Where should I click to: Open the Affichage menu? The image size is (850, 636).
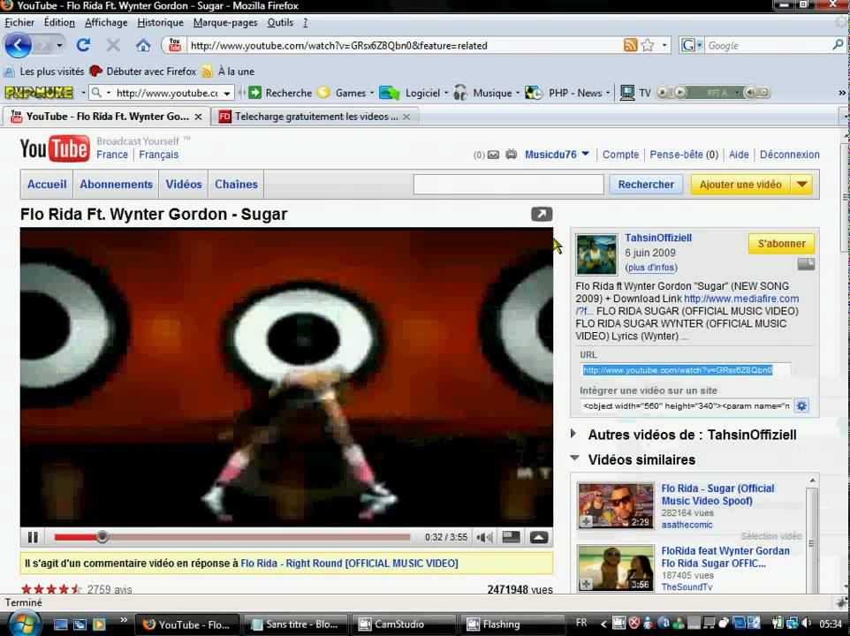click(x=106, y=22)
